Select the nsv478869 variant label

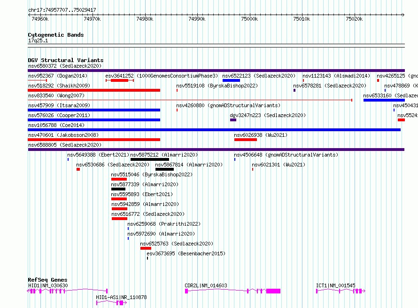point(401,86)
